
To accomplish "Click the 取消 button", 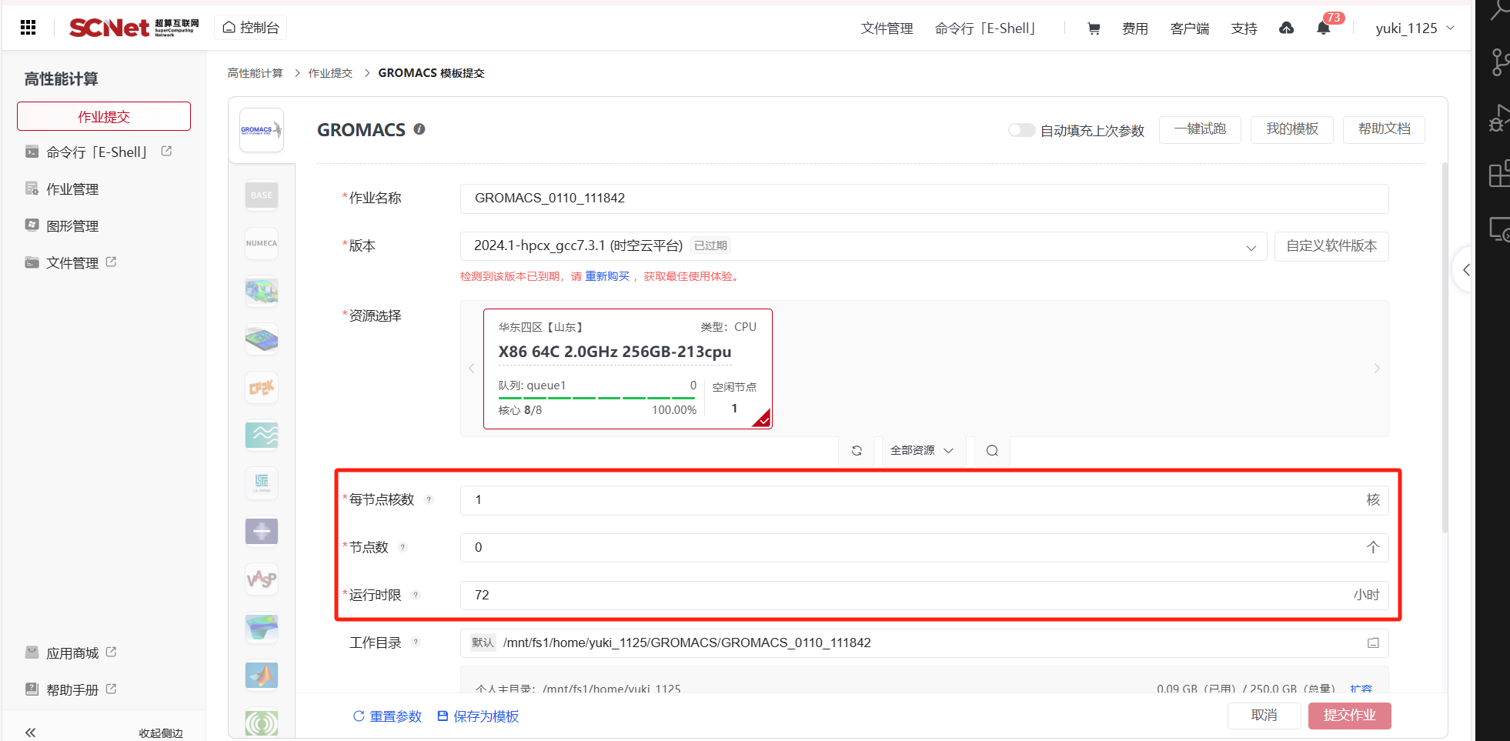I will 1264,716.
